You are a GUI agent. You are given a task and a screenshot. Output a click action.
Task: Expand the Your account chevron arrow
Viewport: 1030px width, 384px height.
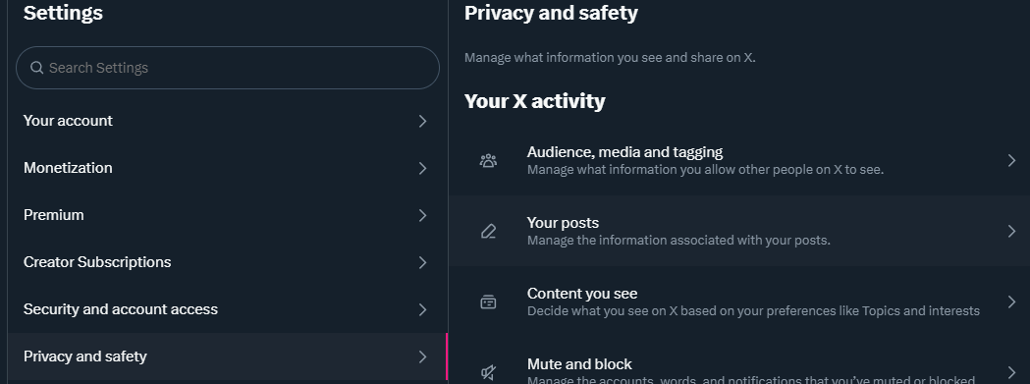pyautogui.click(x=423, y=121)
